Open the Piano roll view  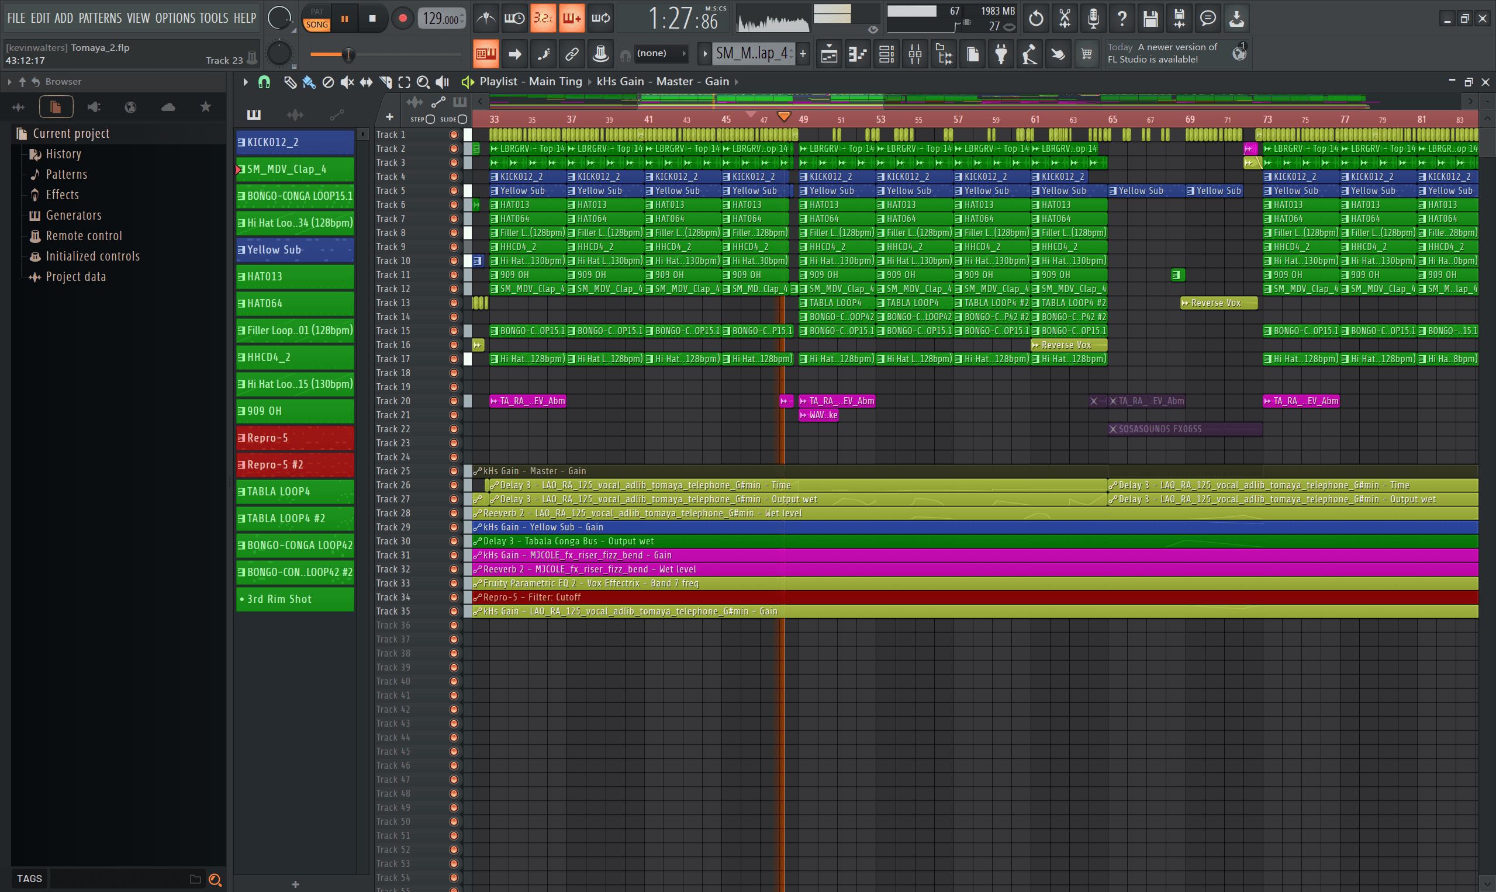(858, 54)
